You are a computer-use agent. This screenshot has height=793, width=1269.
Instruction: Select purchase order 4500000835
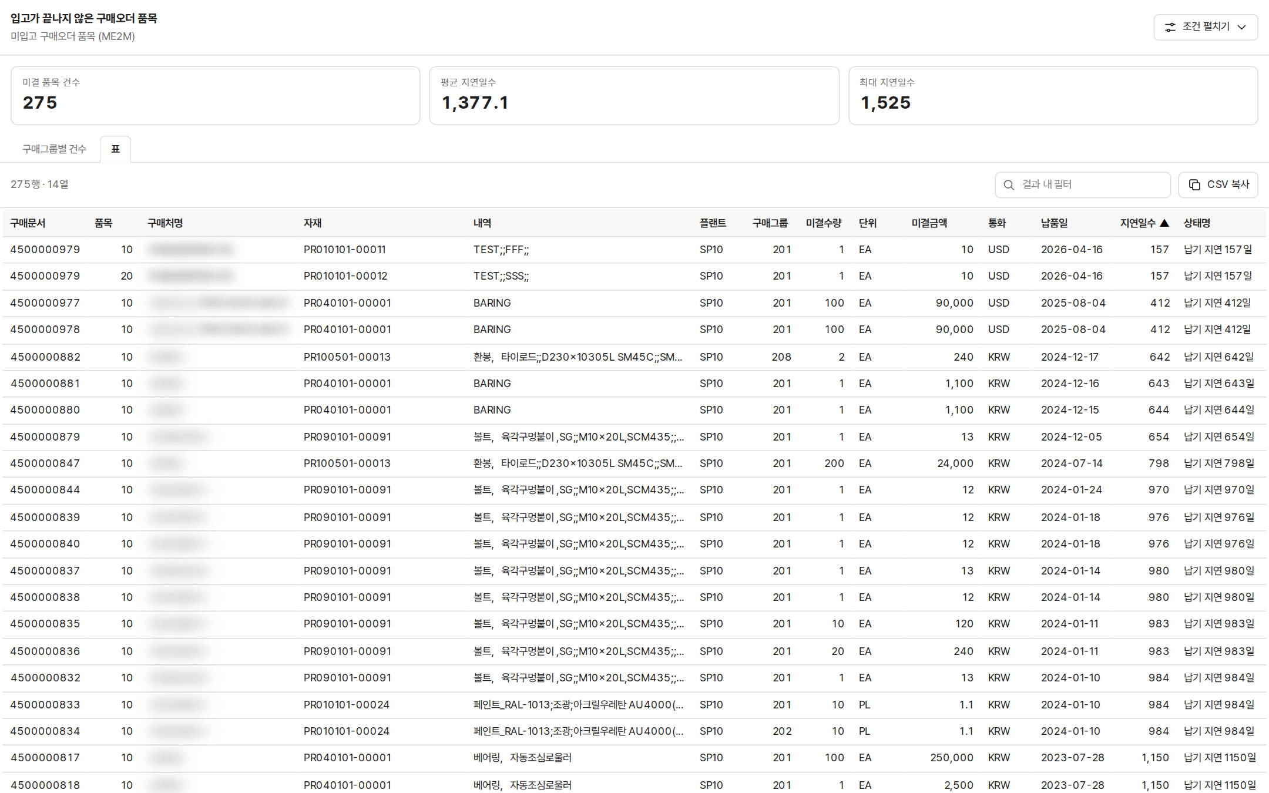pos(45,624)
